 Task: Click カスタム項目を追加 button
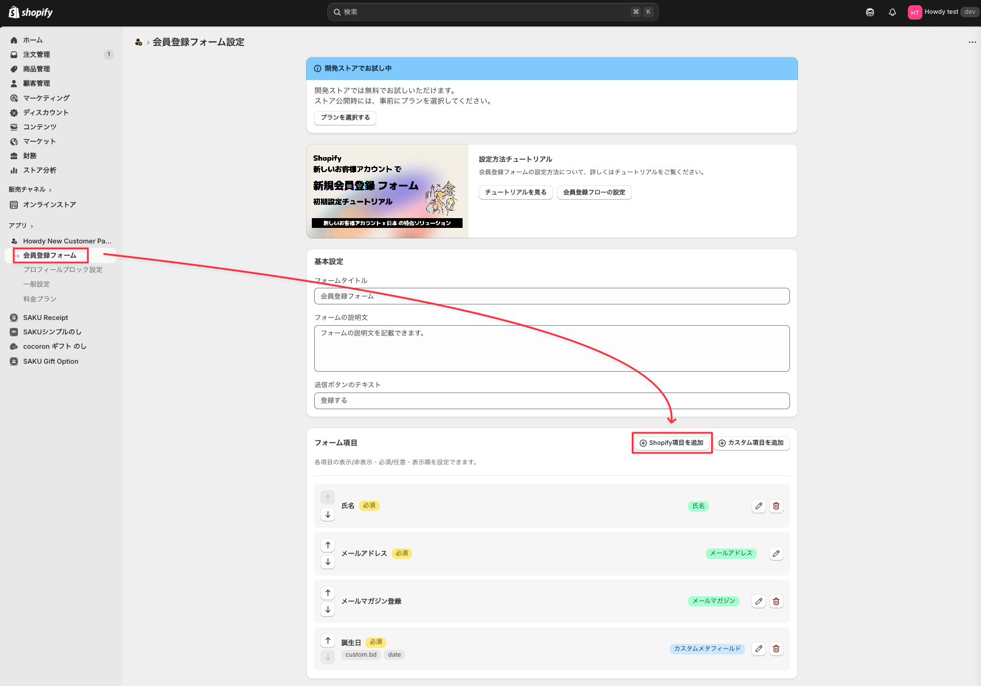pos(751,443)
